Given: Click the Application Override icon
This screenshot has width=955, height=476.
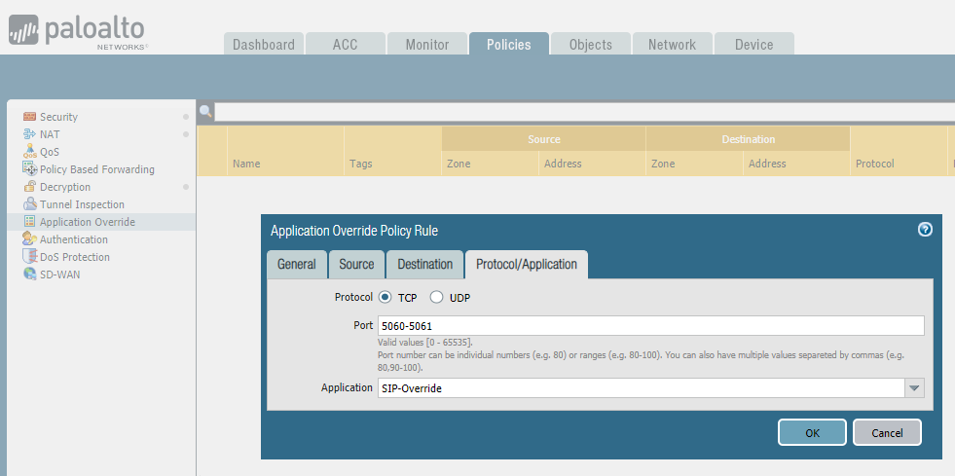Looking at the screenshot, I should [x=29, y=222].
